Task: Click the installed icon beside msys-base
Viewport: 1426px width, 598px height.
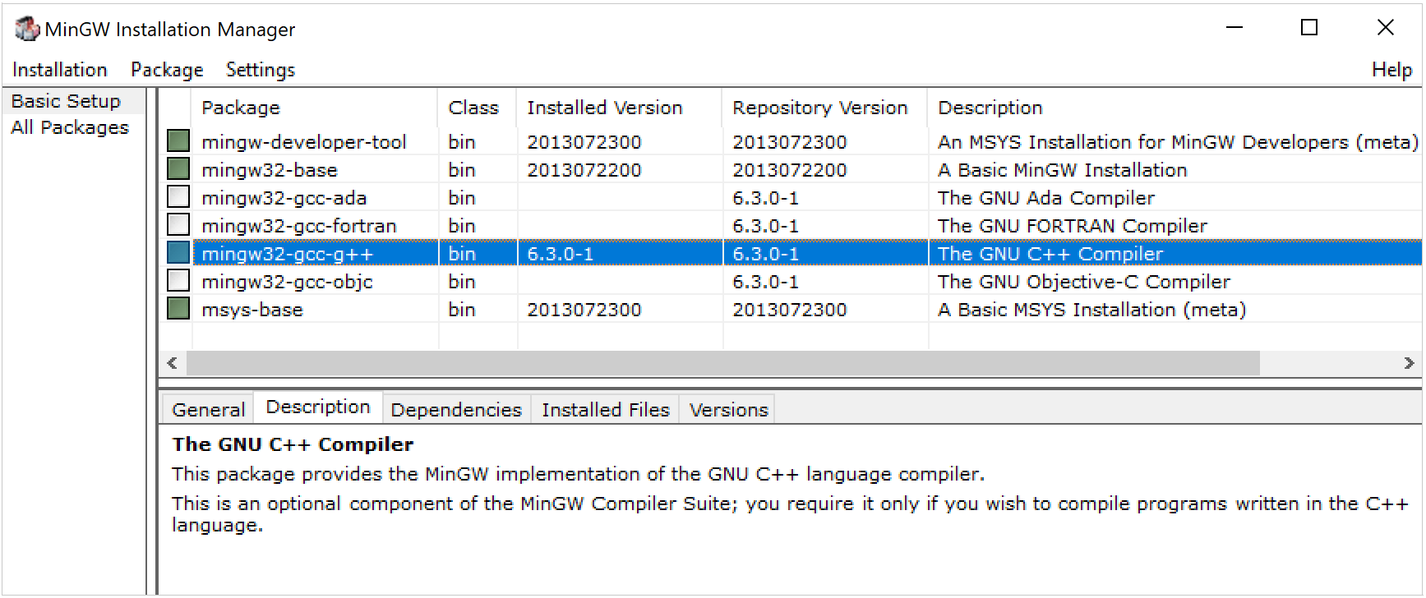Action: 178,309
